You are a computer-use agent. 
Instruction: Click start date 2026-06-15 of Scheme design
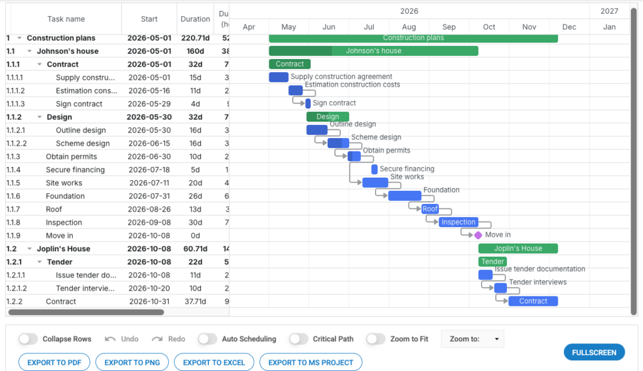click(149, 144)
